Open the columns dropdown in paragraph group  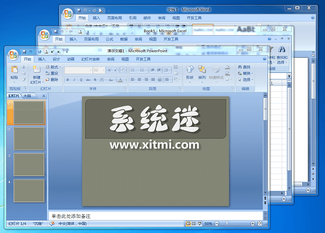click(x=168, y=79)
